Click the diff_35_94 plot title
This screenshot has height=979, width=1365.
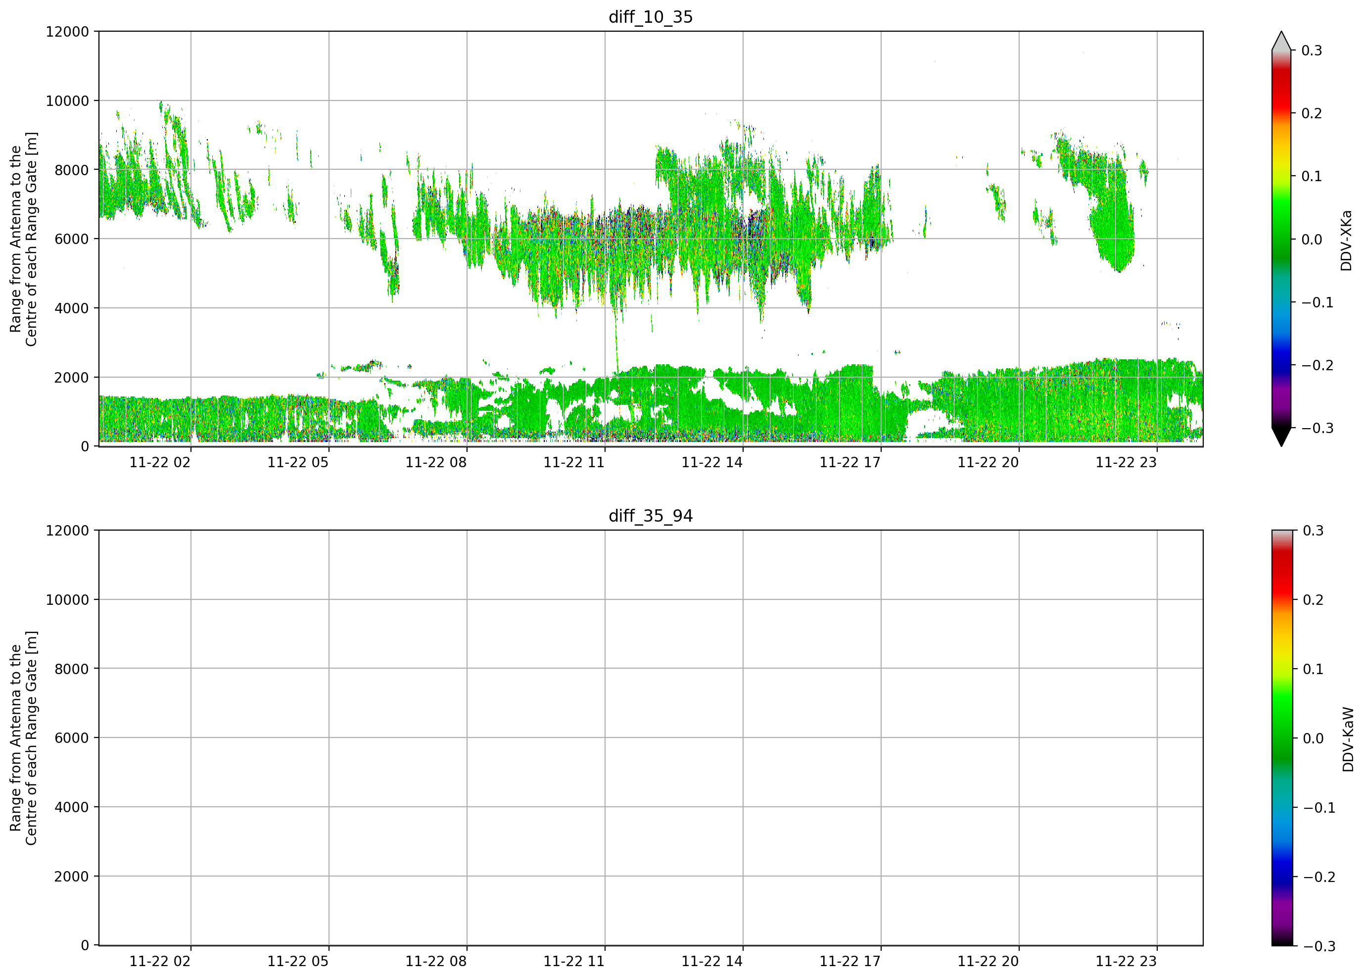[x=651, y=516]
